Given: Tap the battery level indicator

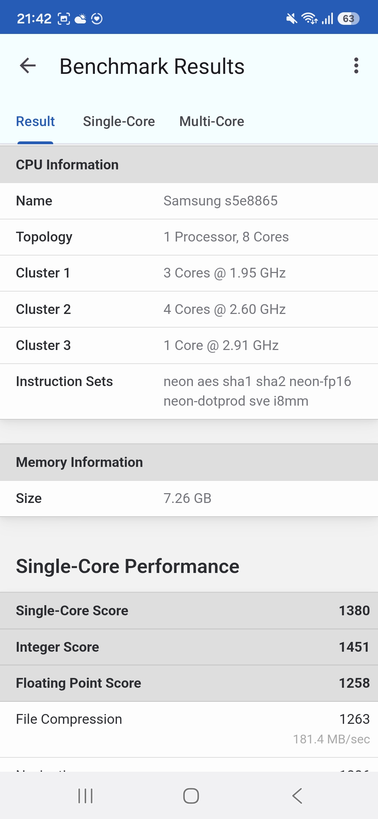Looking at the screenshot, I should coord(348,19).
